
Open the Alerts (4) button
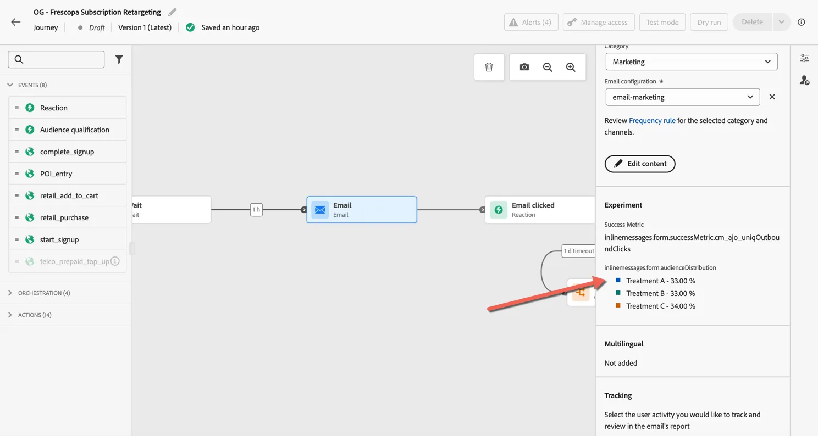pos(531,22)
